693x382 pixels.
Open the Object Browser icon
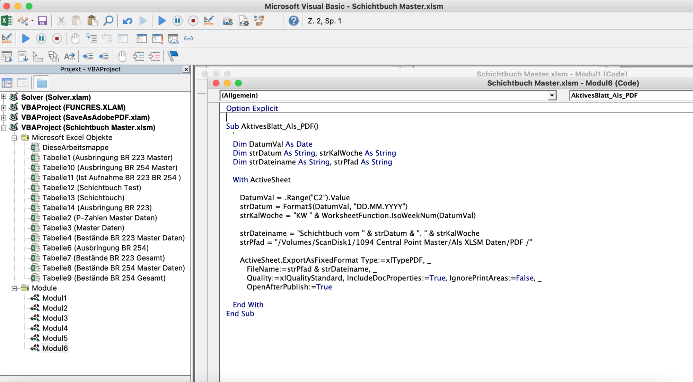coord(259,21)
